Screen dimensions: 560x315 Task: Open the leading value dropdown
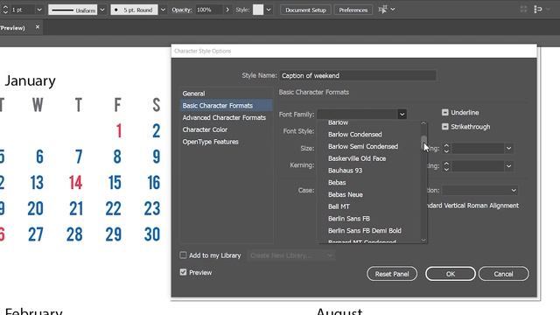[508, 148]
